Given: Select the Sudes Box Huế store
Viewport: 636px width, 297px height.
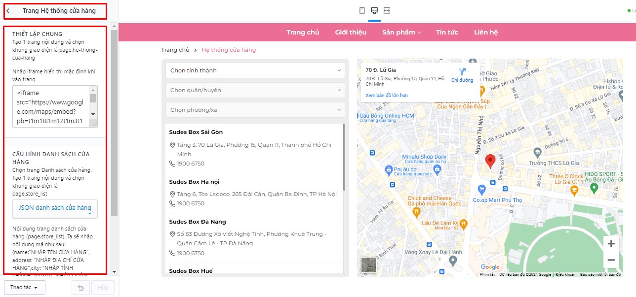Looking at the screenshot, I should pos(191,271).
